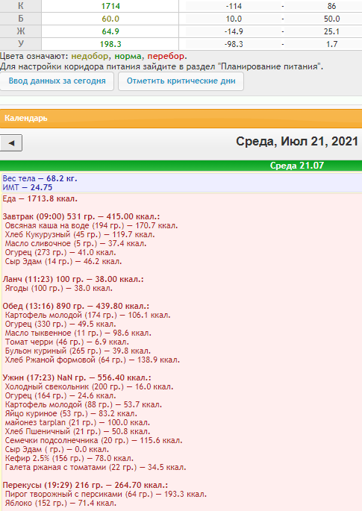Click "Отметить критические дни" button
Viewport: 362px width, 511px height.
coord(181,81)
